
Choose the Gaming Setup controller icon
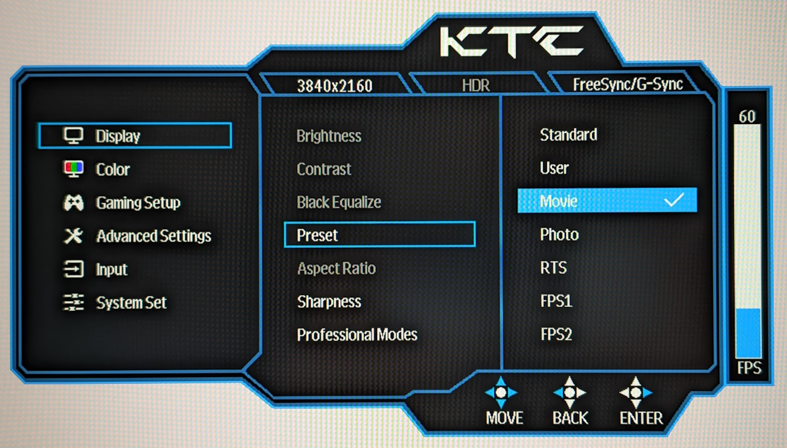[73, 203]
